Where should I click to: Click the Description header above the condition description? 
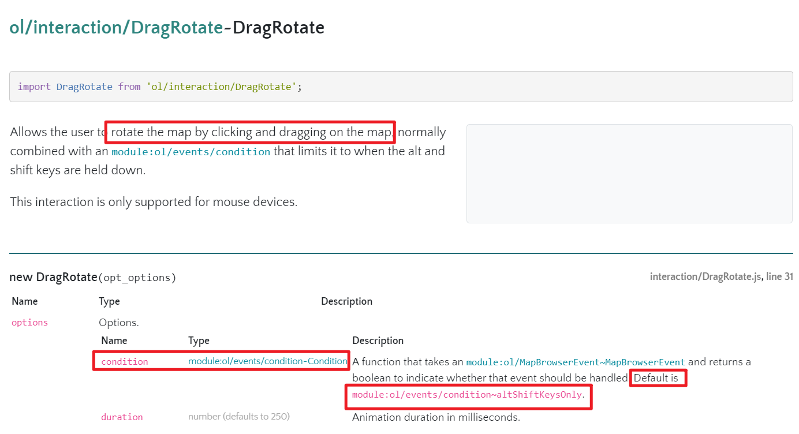coord(378,341)
